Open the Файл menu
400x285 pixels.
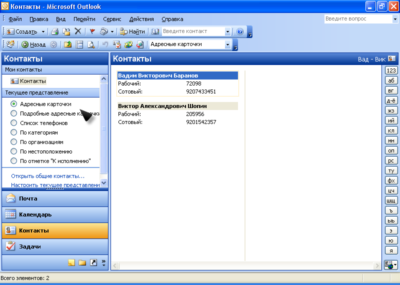(x=15, y=19)
